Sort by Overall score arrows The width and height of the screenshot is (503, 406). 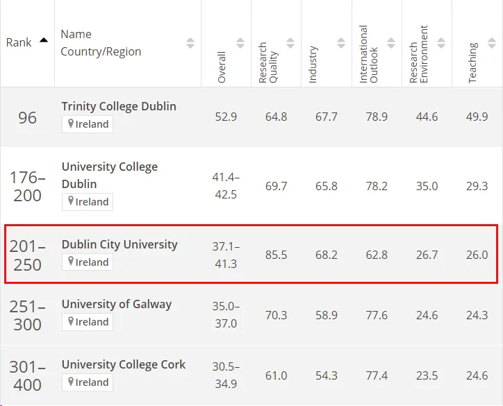click(x=240, y=43)
